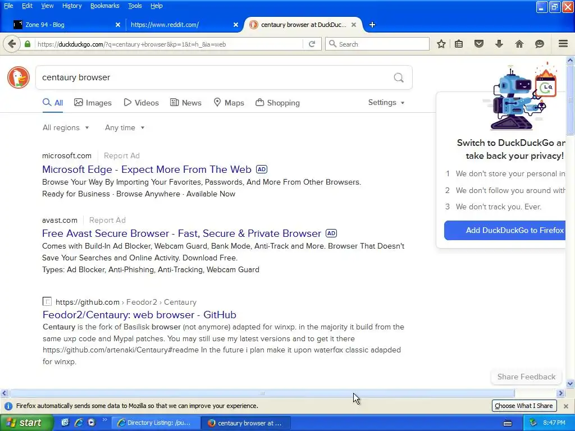This screenshot has width=575, height=431.
Task: Reload the page with the refresh icon
Action: coord(312,44)
